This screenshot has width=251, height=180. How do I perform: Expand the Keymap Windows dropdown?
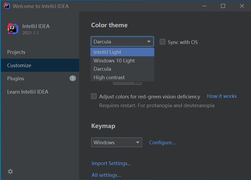[x=117, y=142]
